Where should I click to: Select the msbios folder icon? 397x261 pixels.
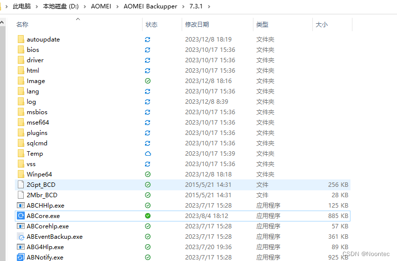(x=21, y=112)
